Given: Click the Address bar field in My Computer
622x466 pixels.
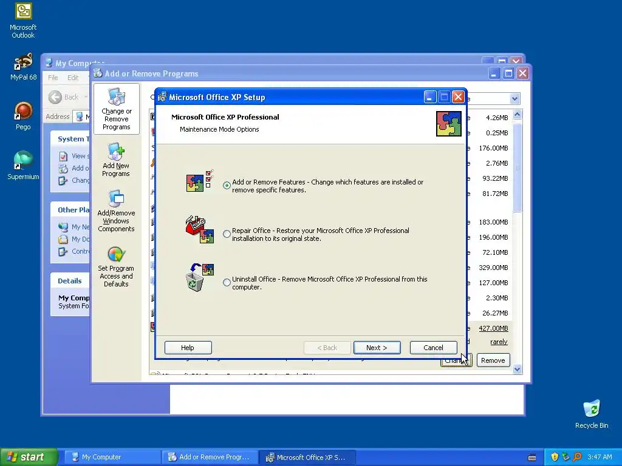Looking at the screenshot, I should pyautogui.click(x=81, y=116).
